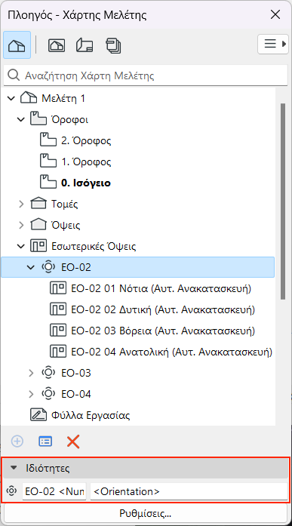The image size is (292, 526).
Task: Open the Publisher Sets icon
Action: tap(113, 45)
